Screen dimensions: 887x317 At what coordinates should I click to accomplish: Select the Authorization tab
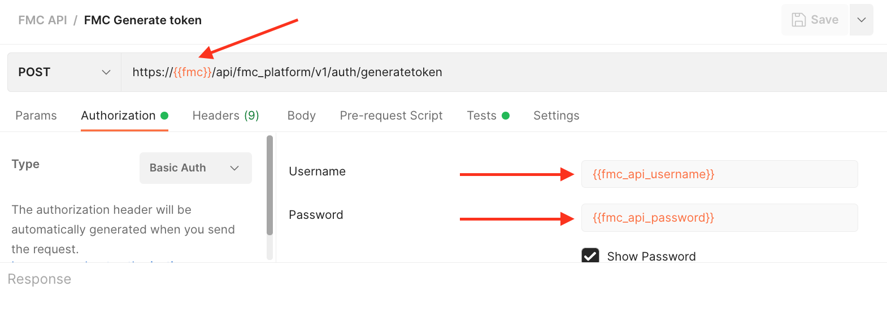[118, 116]
